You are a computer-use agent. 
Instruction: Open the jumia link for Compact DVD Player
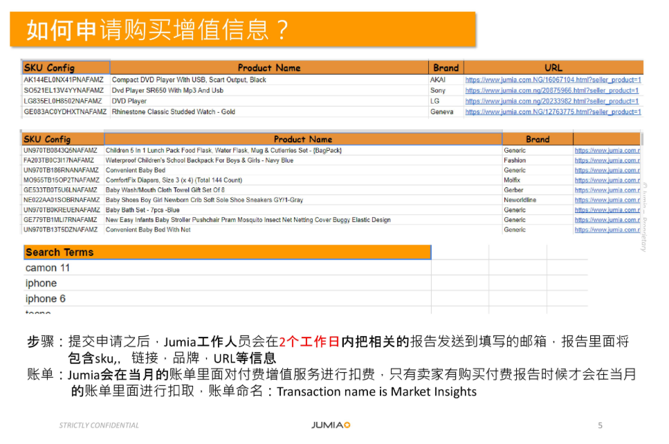coord(553,80)
